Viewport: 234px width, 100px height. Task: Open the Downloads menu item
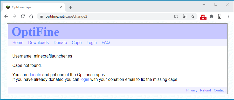tap(38, 43)
